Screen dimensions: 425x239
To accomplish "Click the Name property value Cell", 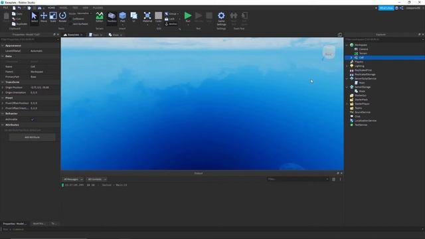I will tap(33, 66).
